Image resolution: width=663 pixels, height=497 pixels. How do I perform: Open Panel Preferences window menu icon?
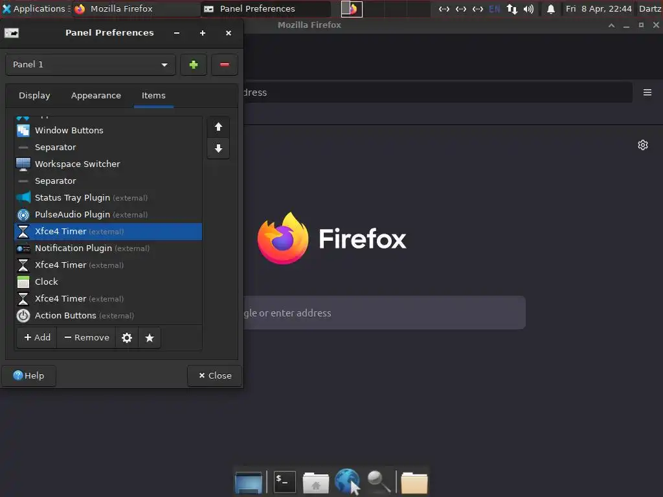12,32
